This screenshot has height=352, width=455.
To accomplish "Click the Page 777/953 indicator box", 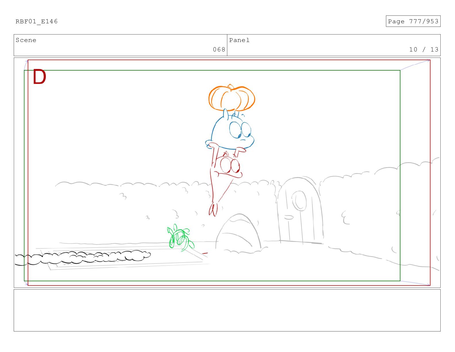I will pyautogui.click(x=413, y=21).
